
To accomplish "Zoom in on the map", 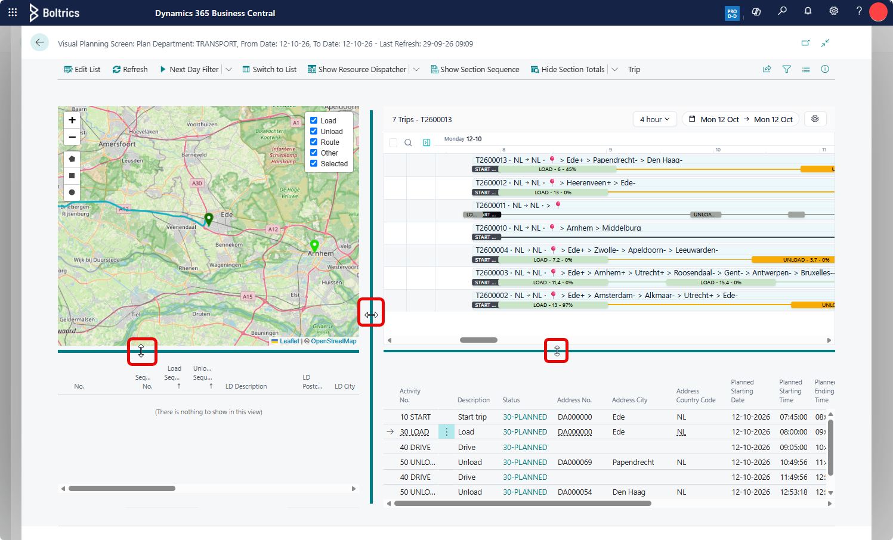I will 72,120.
